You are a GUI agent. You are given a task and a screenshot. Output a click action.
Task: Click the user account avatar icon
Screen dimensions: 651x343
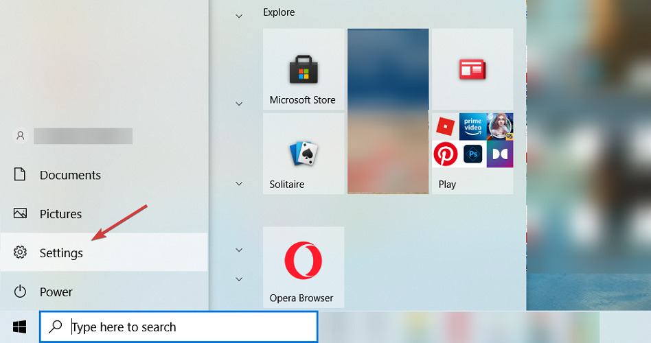point(20,136)
